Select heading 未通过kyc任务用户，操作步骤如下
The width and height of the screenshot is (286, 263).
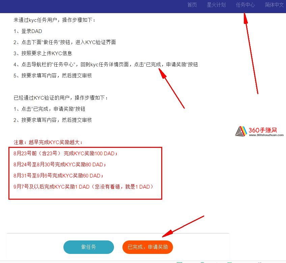click(54, 20)
